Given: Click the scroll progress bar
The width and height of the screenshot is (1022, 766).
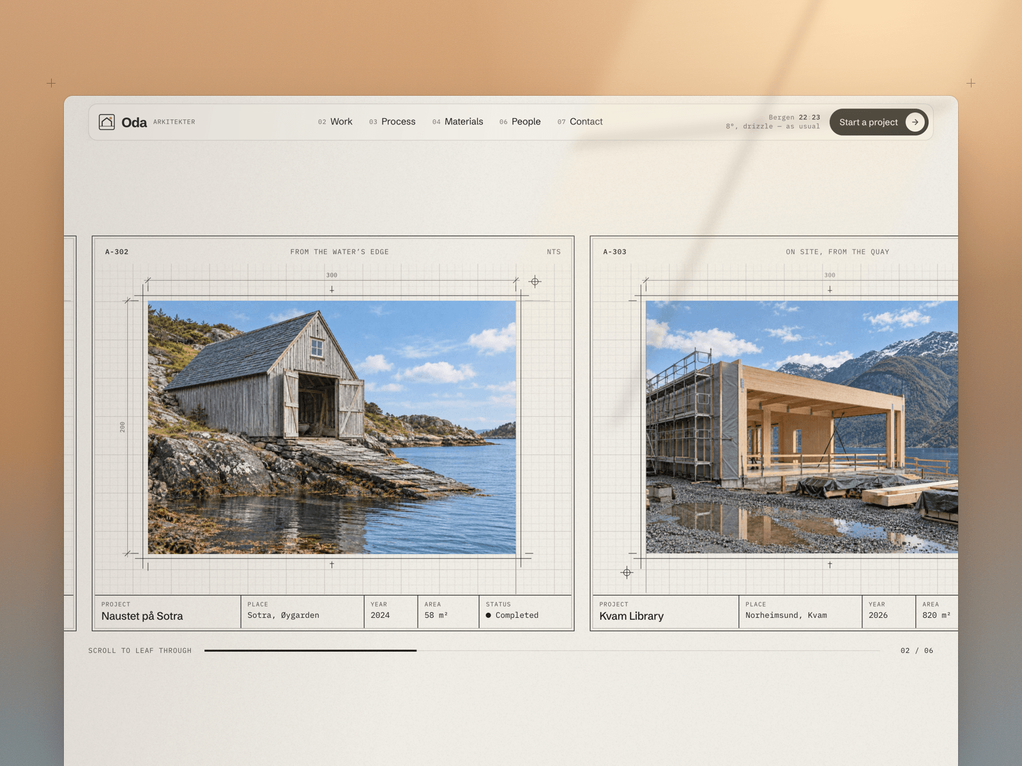Looking at the screenshot, I should pyautogui.click(x=542, y=650).
